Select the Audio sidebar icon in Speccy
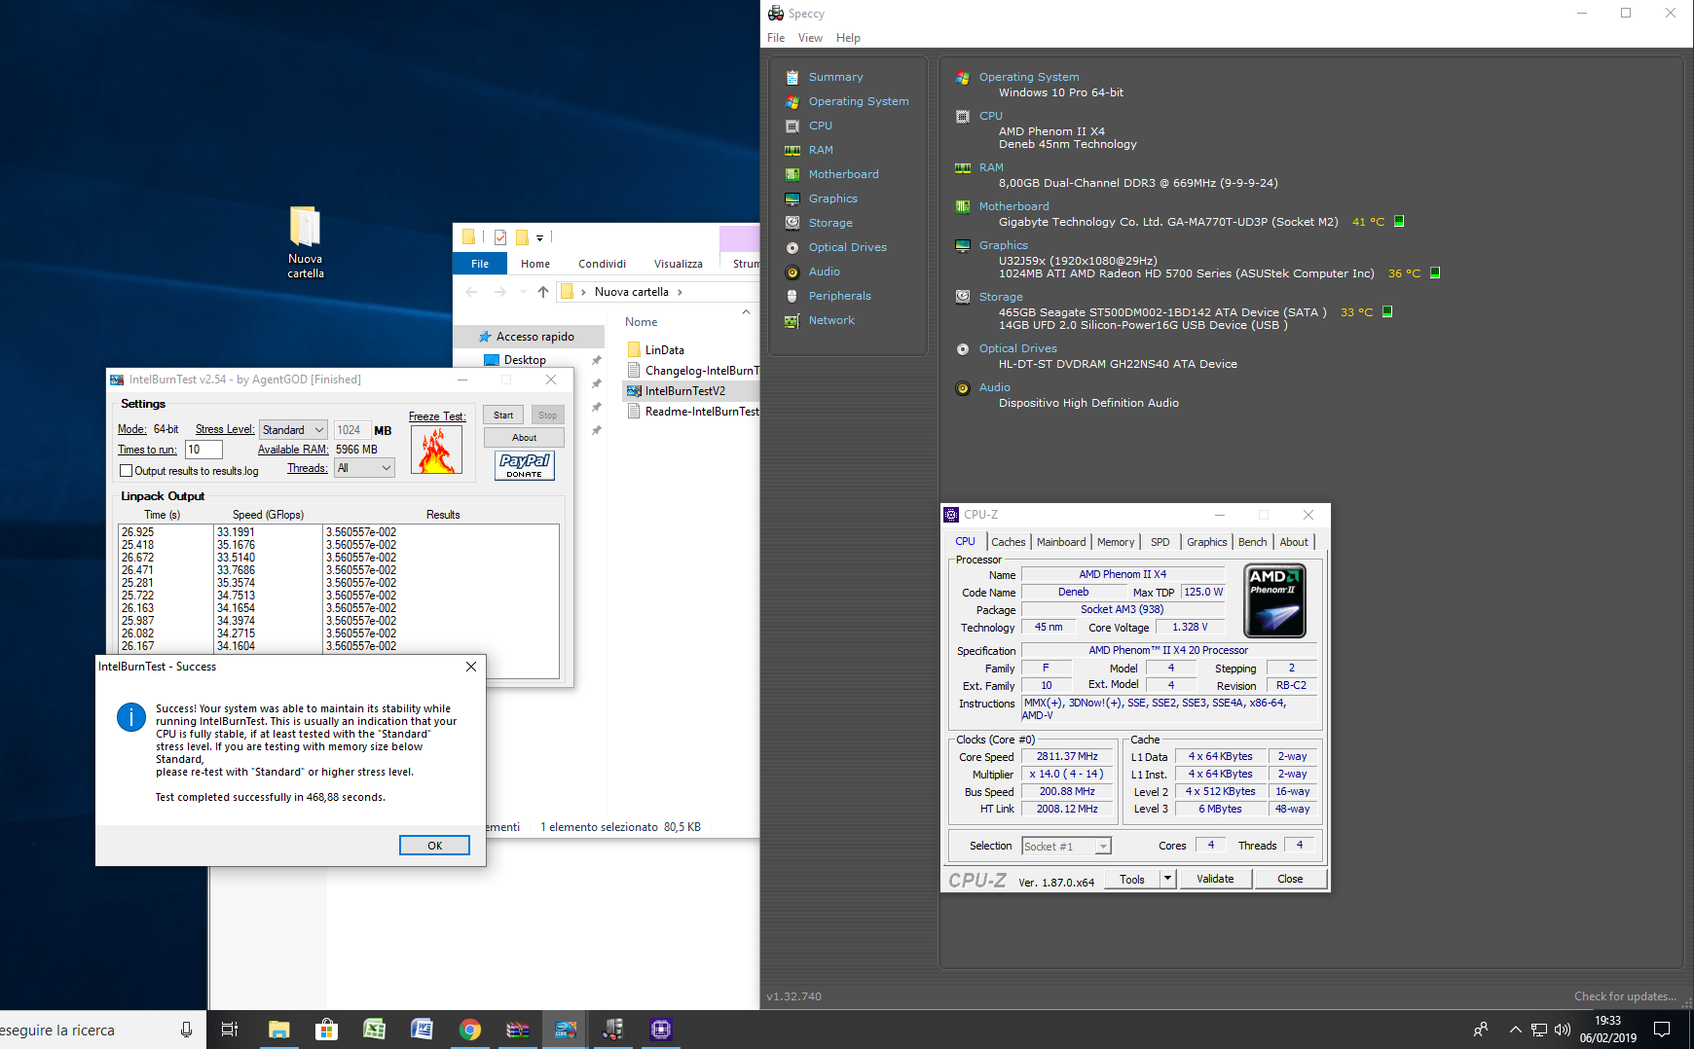 (x=792, y=271)
